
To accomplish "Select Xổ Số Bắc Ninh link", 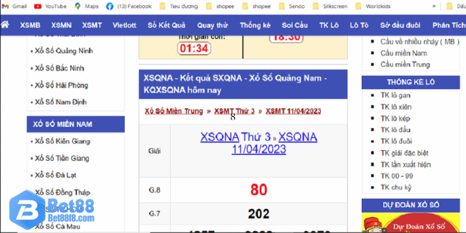I will [x=59, y=68].
